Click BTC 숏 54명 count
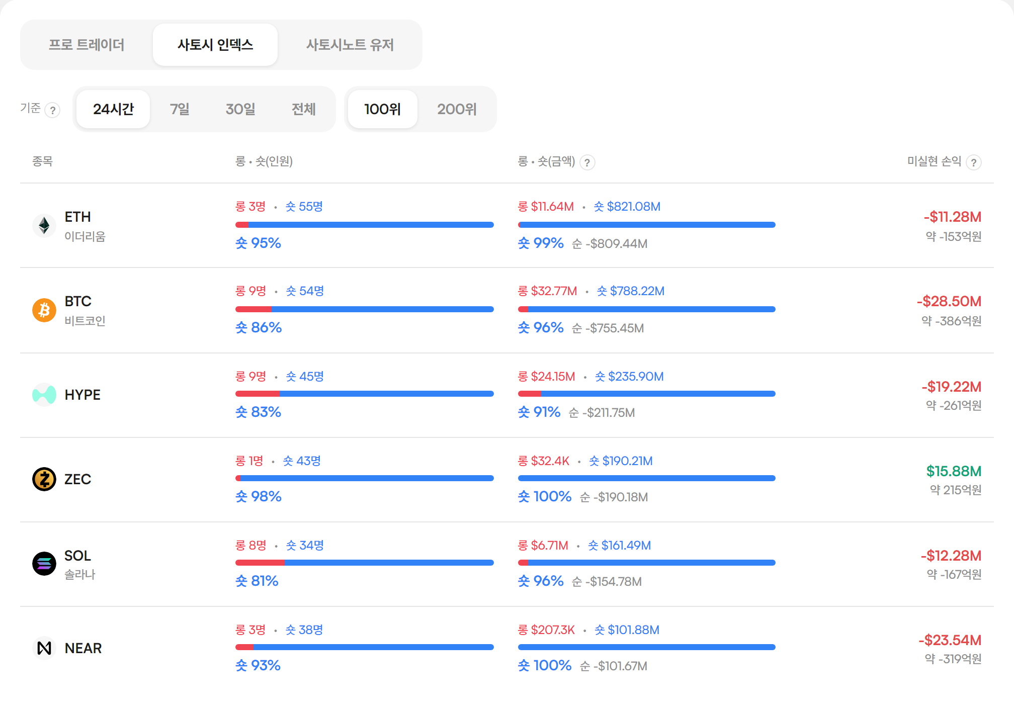Screen dimensions: 1014x715 click(x=305, y=291)
